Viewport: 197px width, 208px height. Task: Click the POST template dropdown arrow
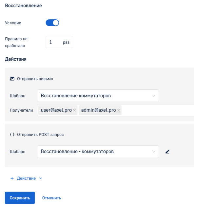click(x=154, y=151)
